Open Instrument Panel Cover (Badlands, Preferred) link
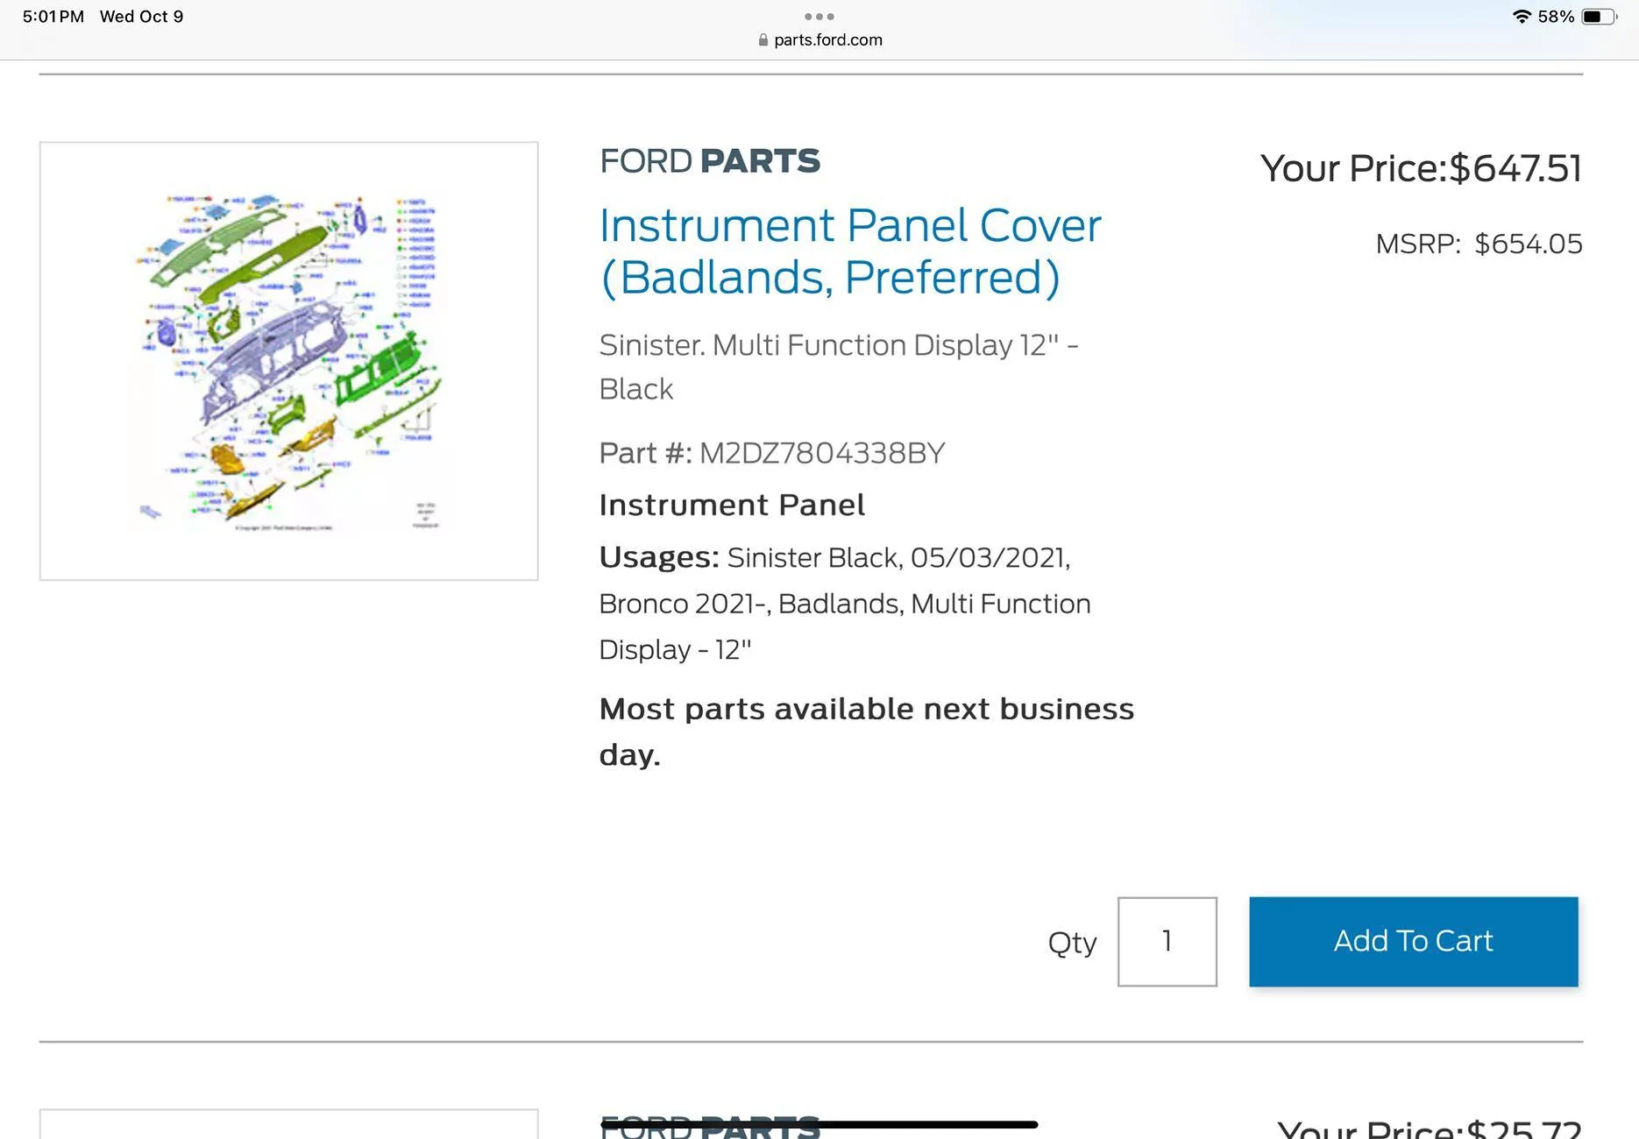This screenshot has height=1139, width=1639. click(x=849, y=251)
